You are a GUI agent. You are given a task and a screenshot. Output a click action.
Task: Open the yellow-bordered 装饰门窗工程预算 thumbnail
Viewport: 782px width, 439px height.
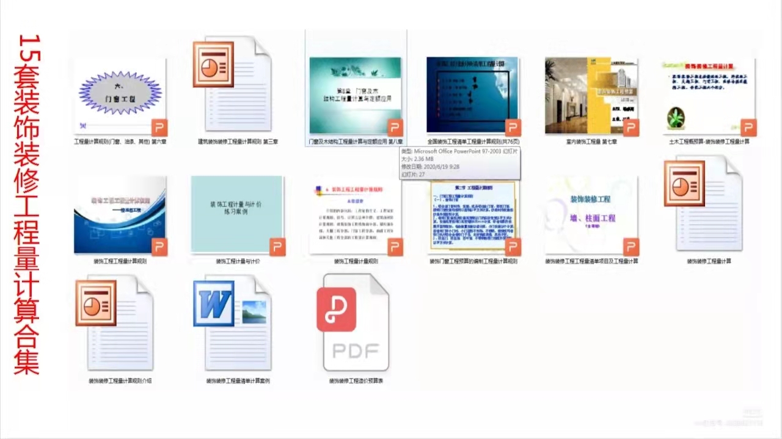point(474,217)
